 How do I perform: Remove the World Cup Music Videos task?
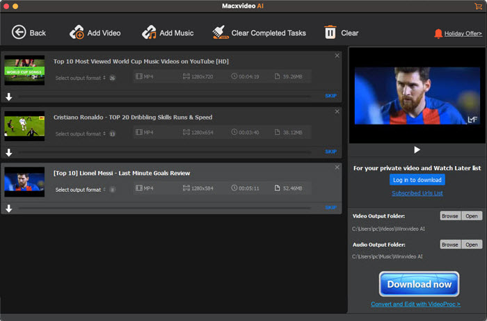[337, 56]
